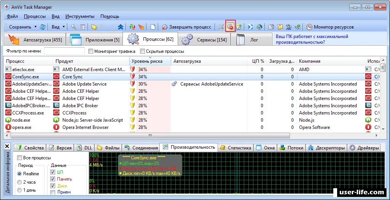The height and width of the screenshot is (200, 390).
Task: Click the Фильтр по имени input field
Action: [64, 51]
